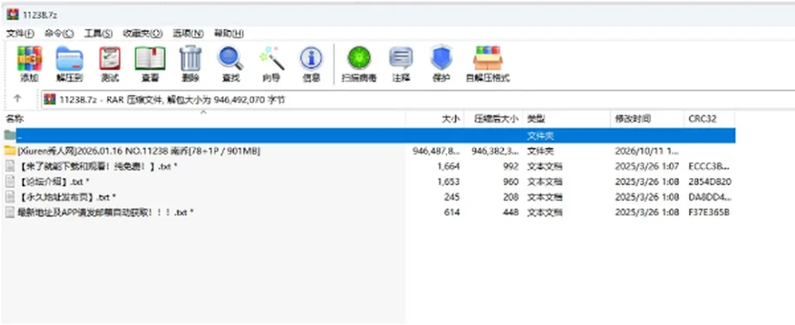This screenshot has width=795, height=325.
Task: Open the 选项(N) menu
Action: (188, 33)
